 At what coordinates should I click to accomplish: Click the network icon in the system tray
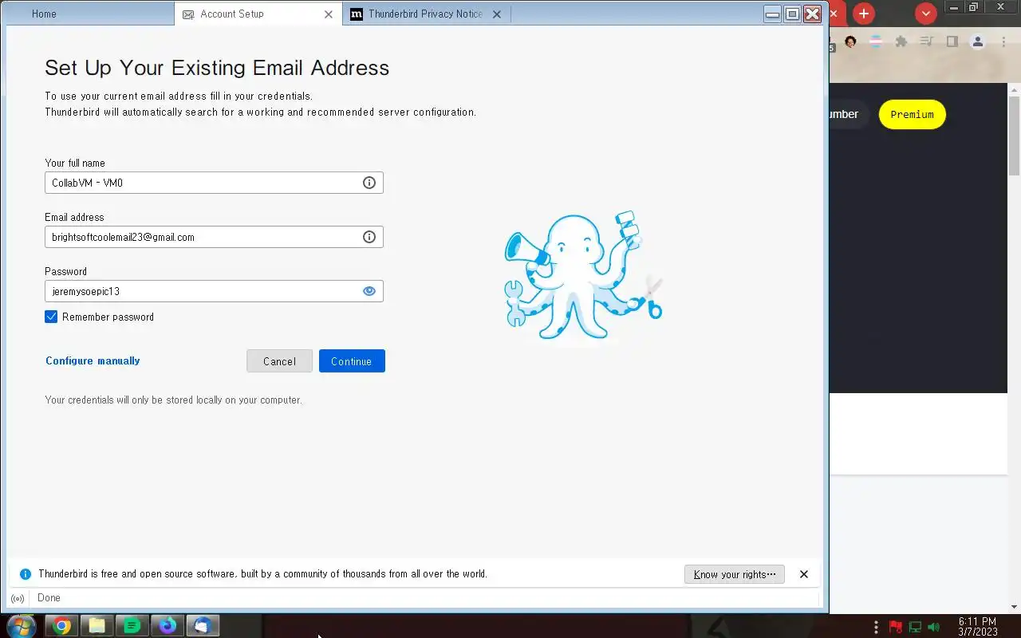click(x=916, y=627)
